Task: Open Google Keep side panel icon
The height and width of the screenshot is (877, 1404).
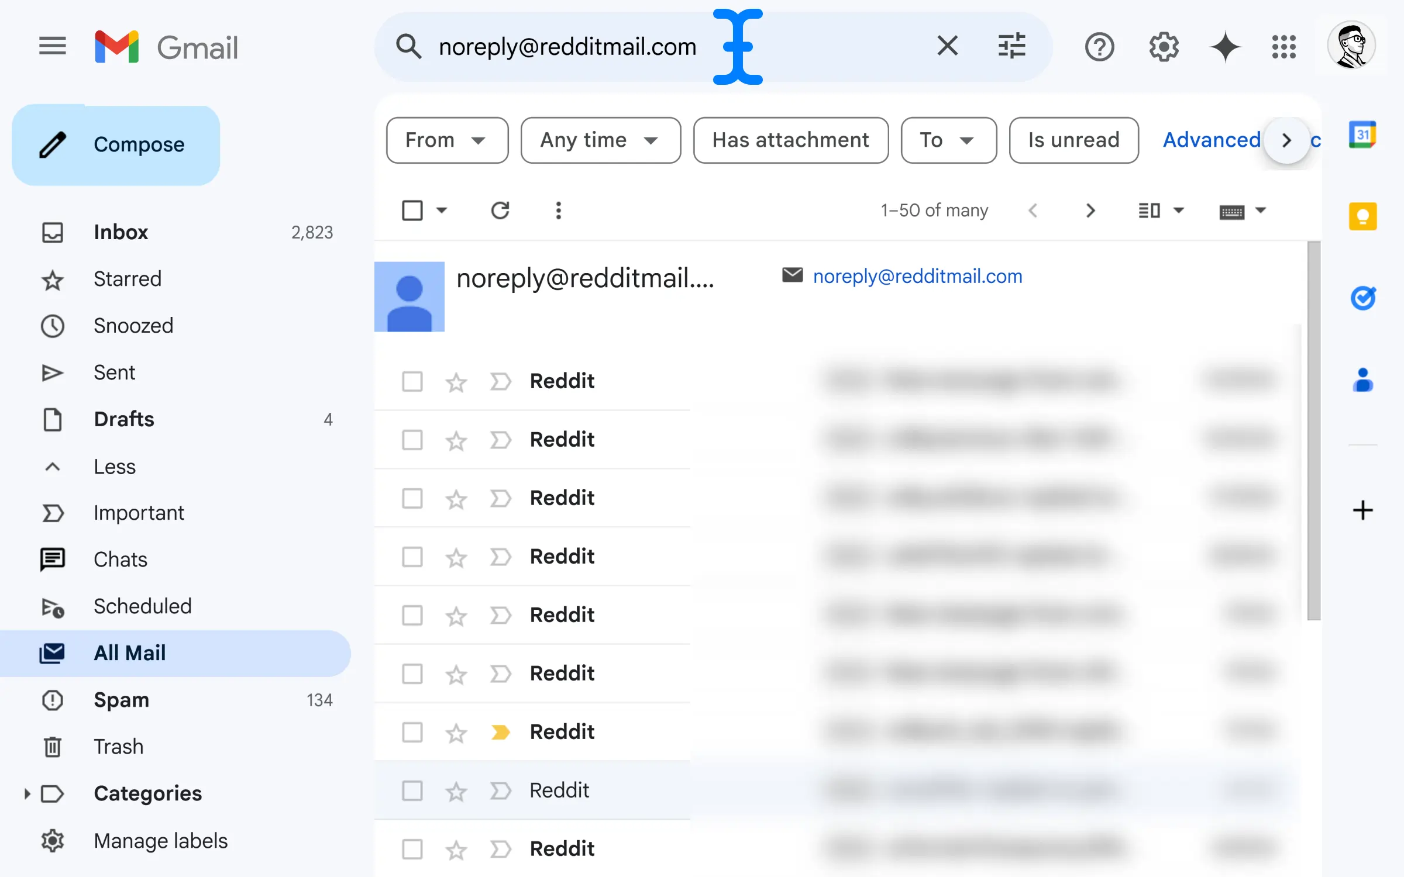Action: (x=1362, y=216)
